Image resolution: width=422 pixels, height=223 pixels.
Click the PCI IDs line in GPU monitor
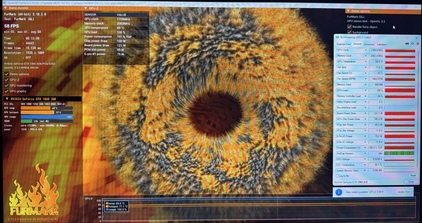[35, 104]
